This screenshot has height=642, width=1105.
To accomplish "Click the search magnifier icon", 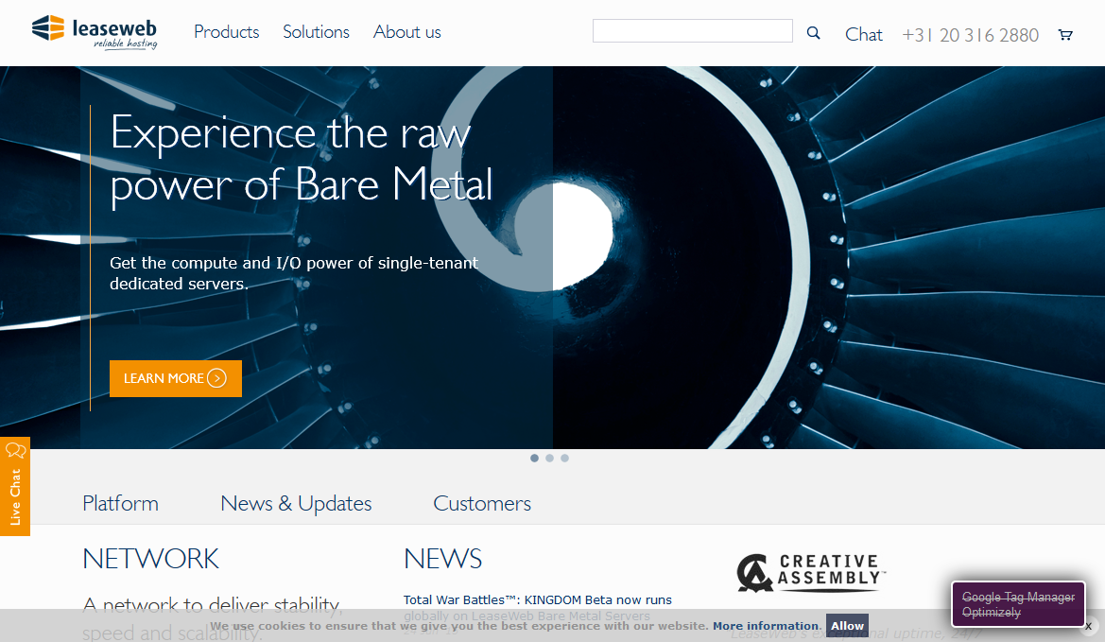I will (x=813, y=33).
